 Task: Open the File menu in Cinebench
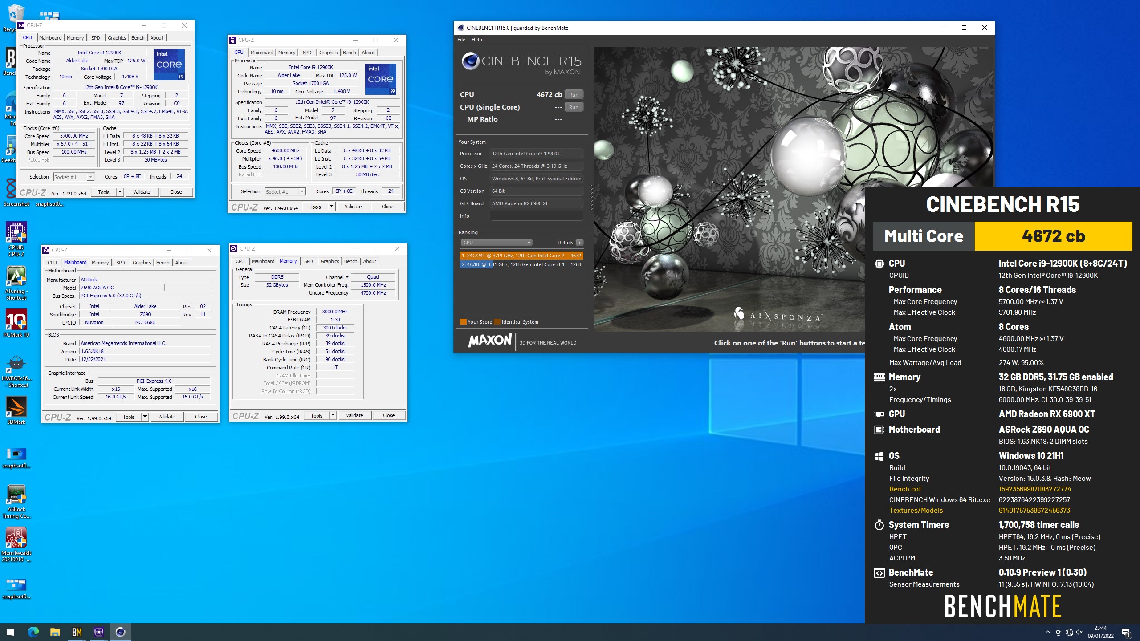[x=461, y=40]
